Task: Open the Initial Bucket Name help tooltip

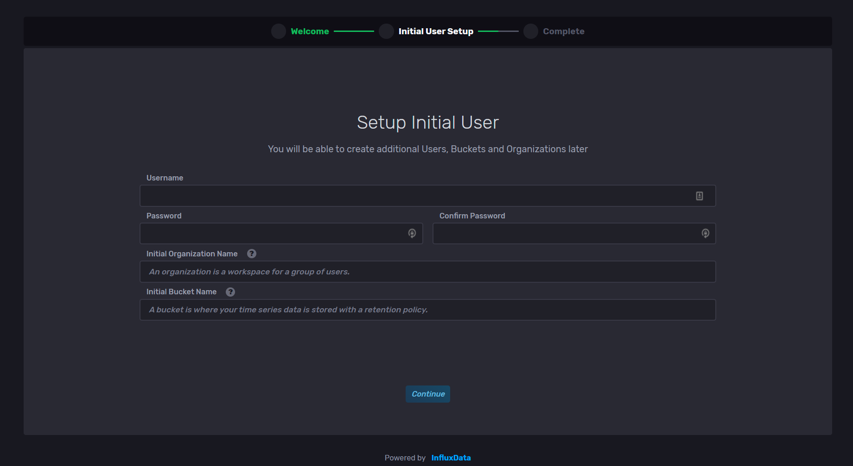Action: coord(230,292)
